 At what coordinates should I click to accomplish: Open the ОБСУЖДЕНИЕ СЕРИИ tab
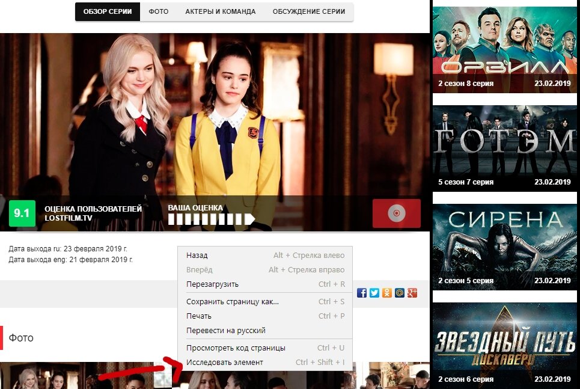tap(309, 11)
